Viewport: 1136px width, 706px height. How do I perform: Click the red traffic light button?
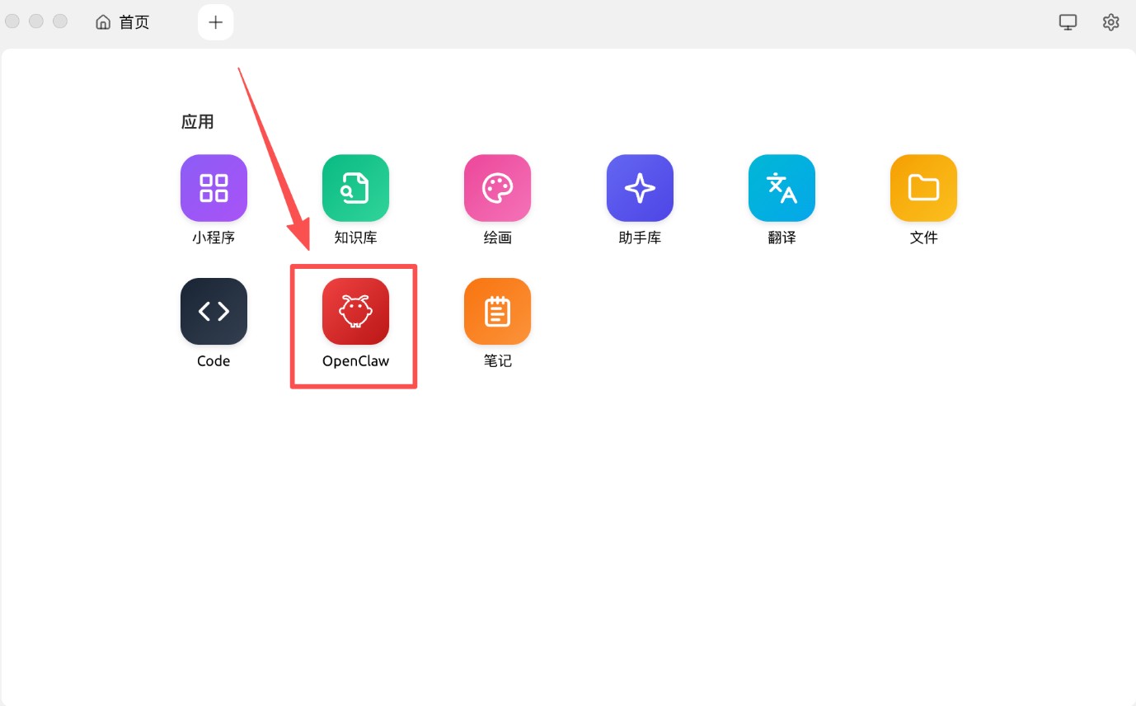12,21
